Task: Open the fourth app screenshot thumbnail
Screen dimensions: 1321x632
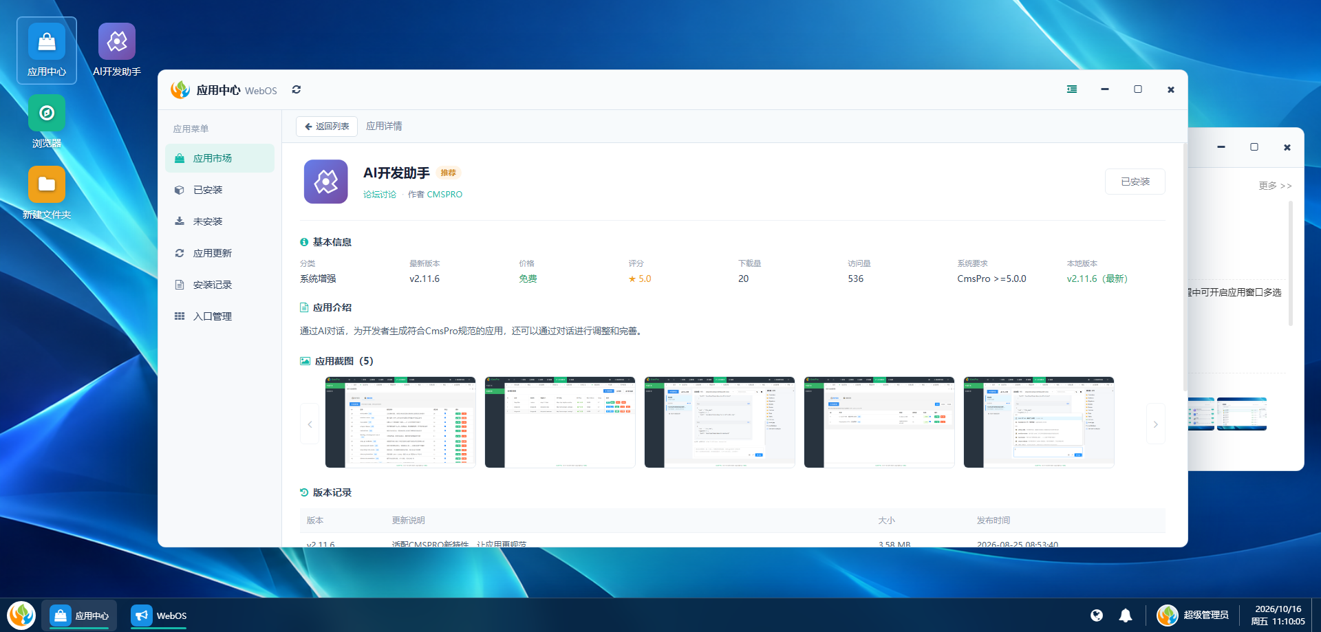Action: pyautogui.click(x=879, y=422)
